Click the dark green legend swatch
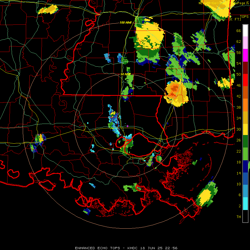This screenshot has height=250, width=250. (x=245, y=141)
